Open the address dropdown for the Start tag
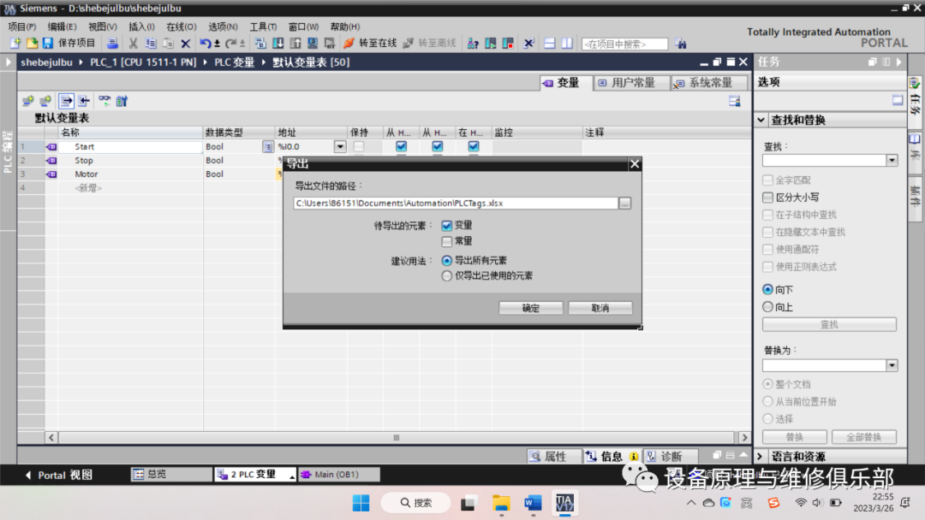Viewport: 925px width, 520px height. coord(340,146)
